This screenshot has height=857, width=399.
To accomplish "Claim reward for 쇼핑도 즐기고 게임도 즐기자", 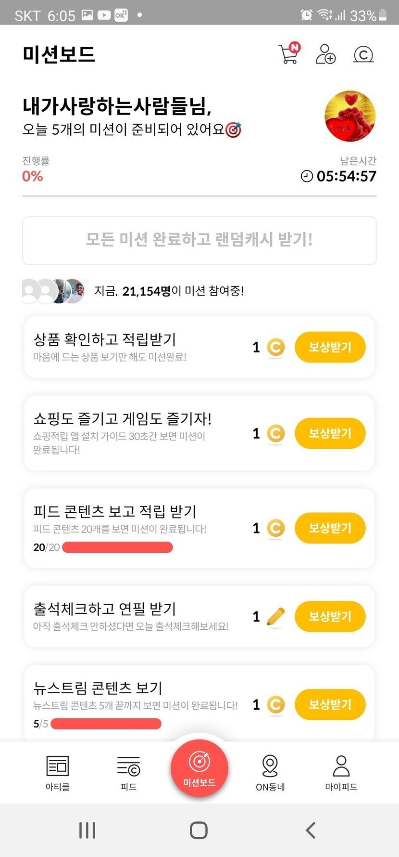I will 330,433.
